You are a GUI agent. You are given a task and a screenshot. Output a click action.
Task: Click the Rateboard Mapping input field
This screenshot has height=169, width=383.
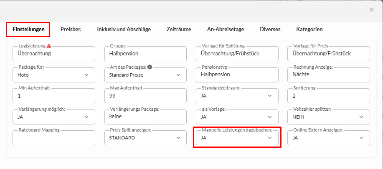pos(54,138)
